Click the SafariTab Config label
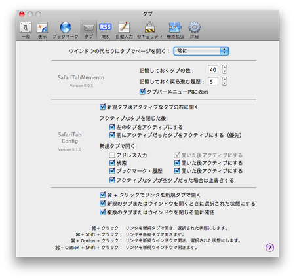Image resolution: width=295 pixels, height=279 pixels. (x=69, y=138)
